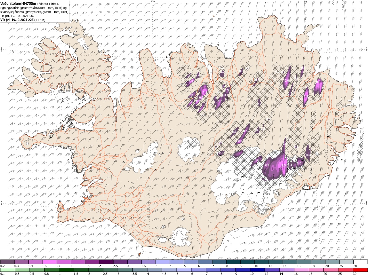368x276 pixels.
Task: Pick the darkest green 1 rain legend swatch
Action: [66, 270]
